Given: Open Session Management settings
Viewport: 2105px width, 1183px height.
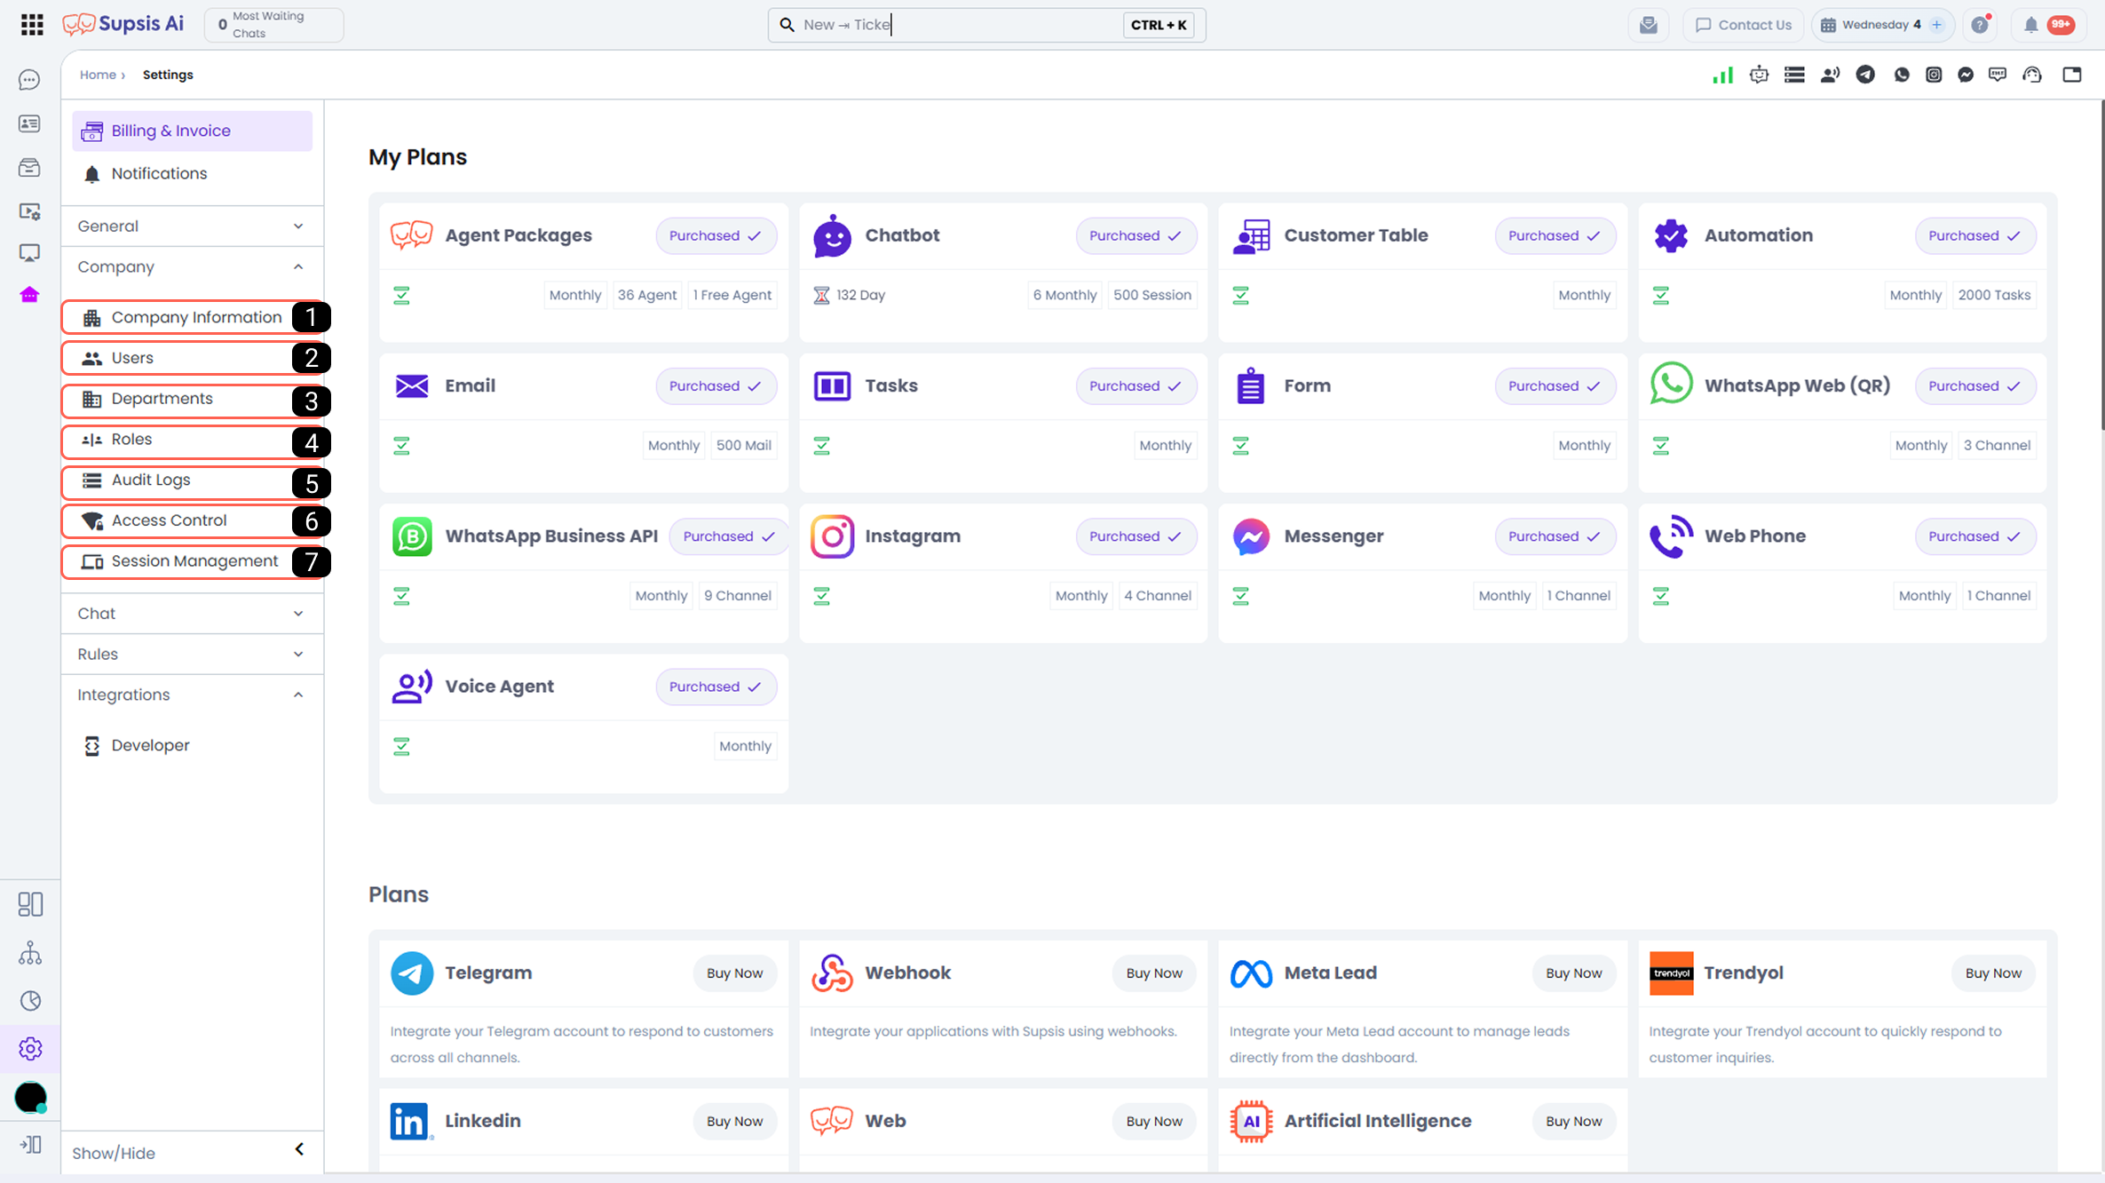Looking at the screenshot, I should tap(192, 562).
